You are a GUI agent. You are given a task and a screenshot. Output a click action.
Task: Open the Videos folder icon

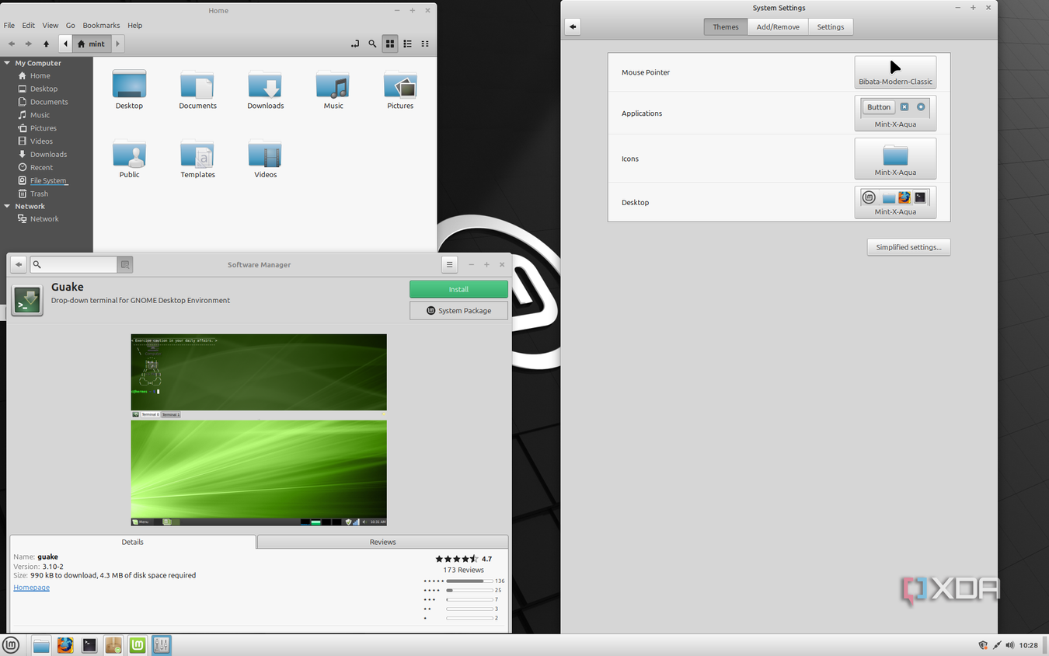pyautogui.click(x=265, y=153)
